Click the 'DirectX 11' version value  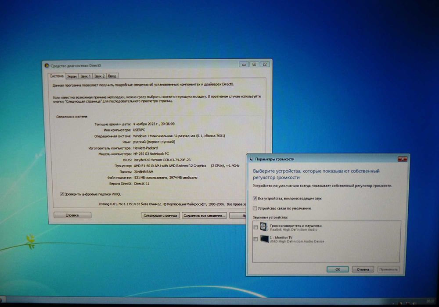tap(141, 184)
